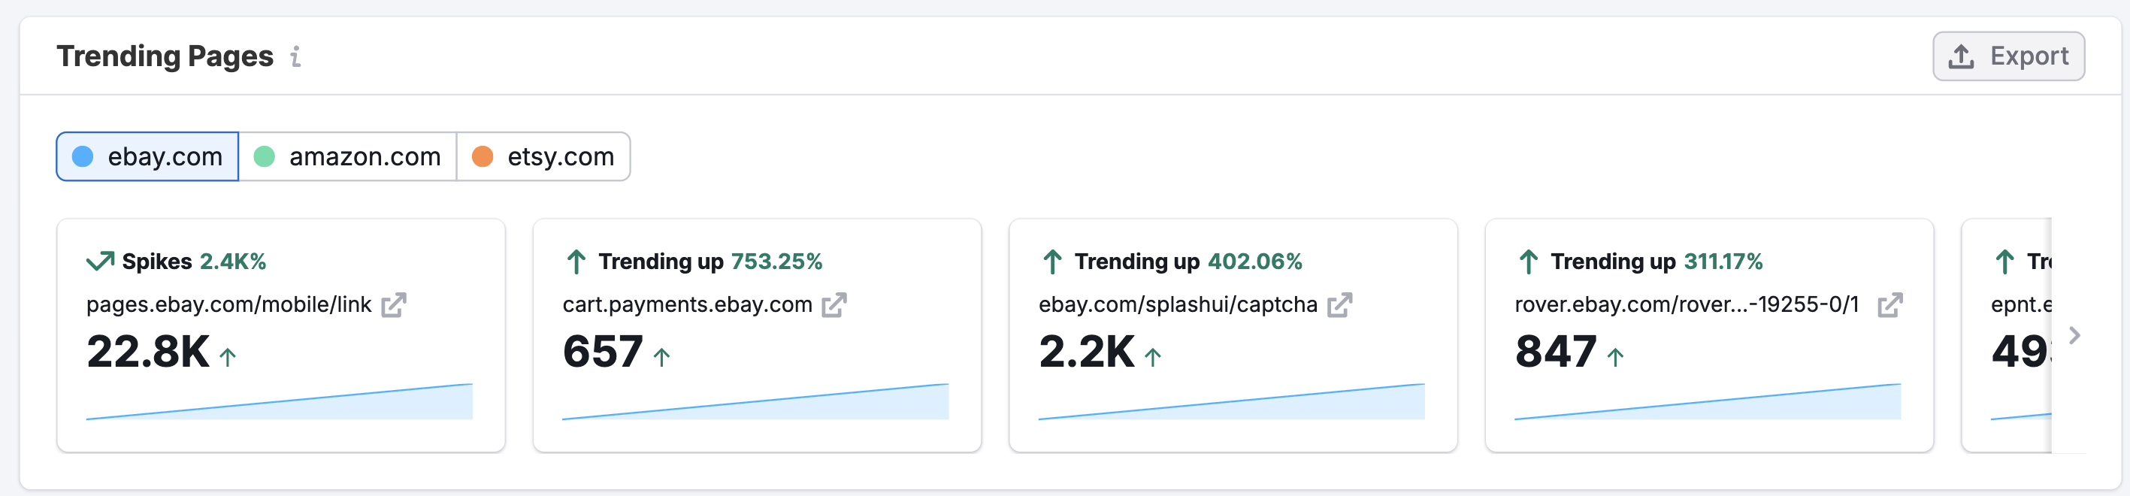Image resolution: width=2130 pixels, height=496 pixels.
Task: Open the ebay.com/splashui/captcha page link
Action: click(1178, 304)
